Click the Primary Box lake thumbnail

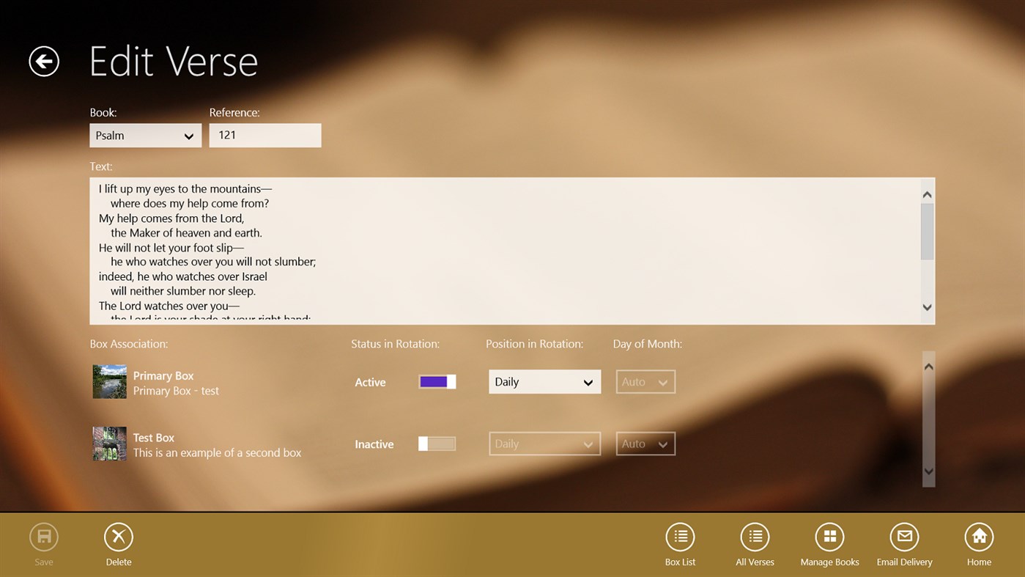(x=109, y=381)
